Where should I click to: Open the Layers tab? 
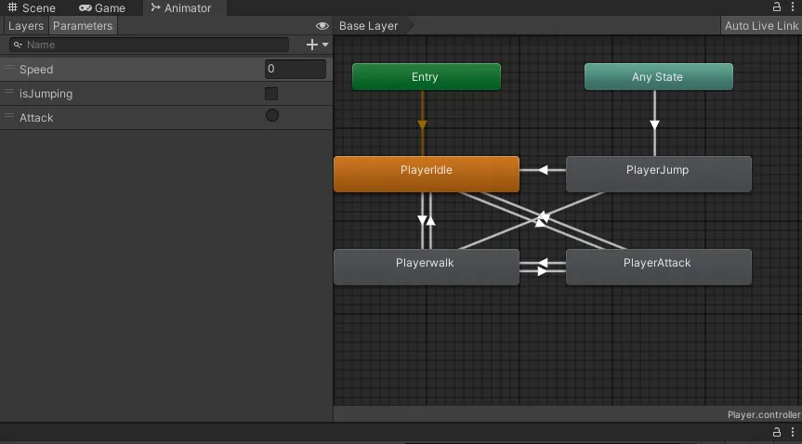point(26,26)
